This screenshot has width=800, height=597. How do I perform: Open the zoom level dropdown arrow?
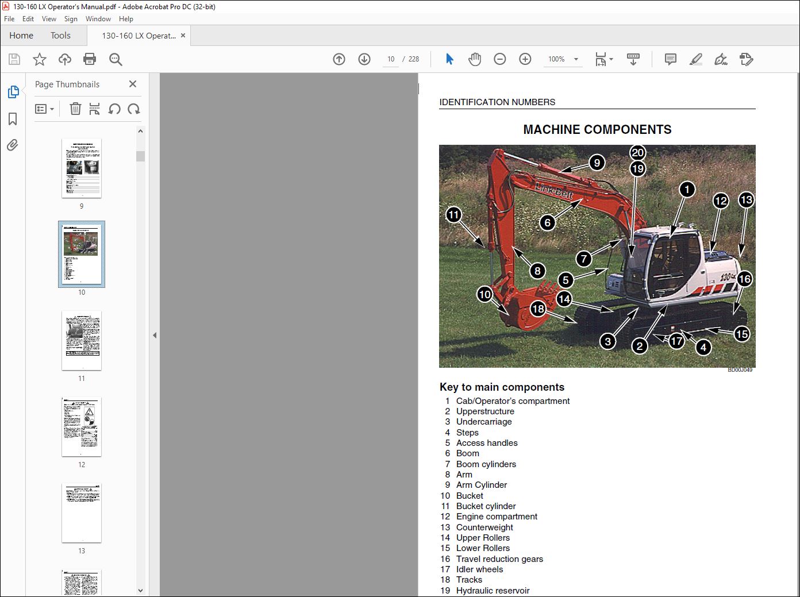tap(576, 59)
